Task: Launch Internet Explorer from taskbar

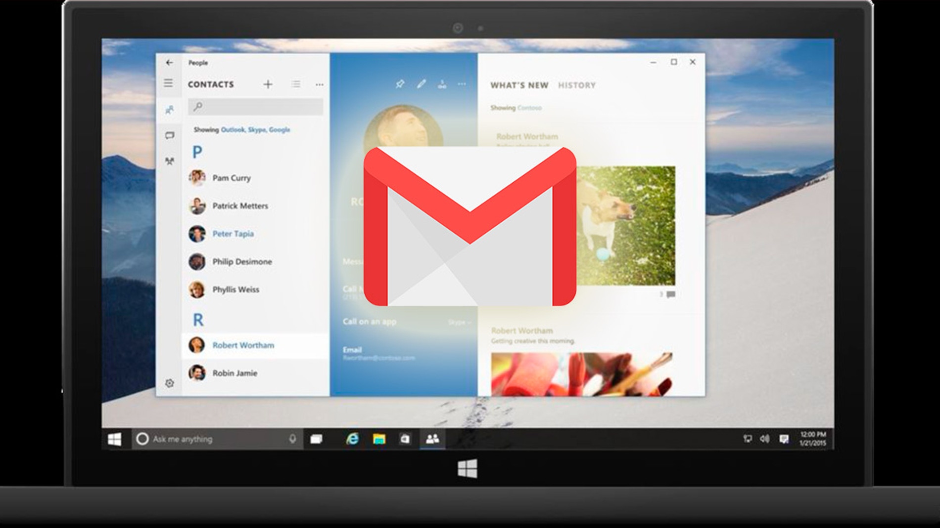Action: tap(352, 439)
